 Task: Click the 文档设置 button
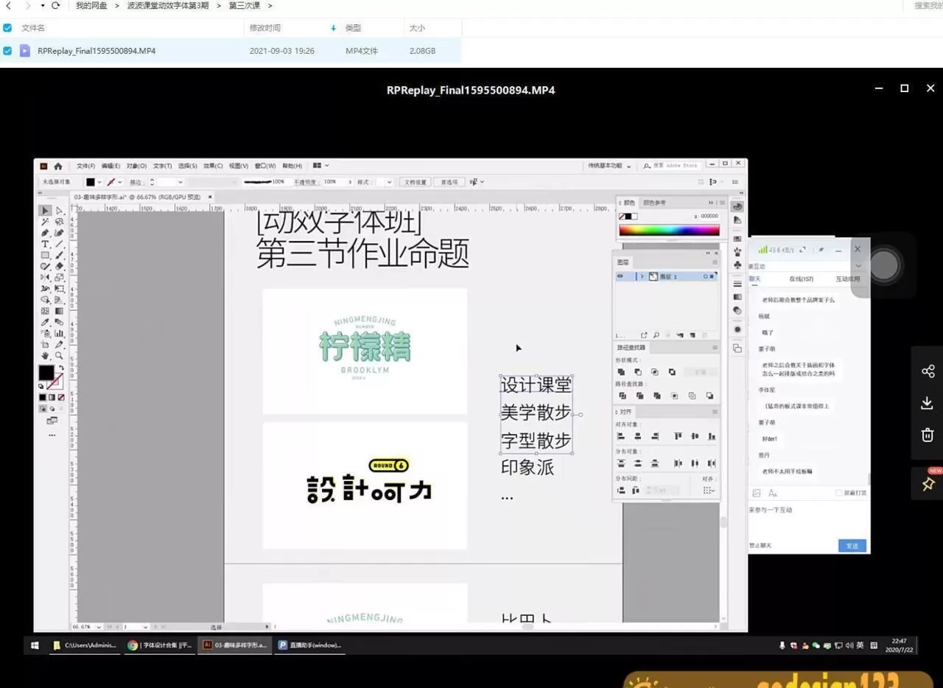[414, 182]
